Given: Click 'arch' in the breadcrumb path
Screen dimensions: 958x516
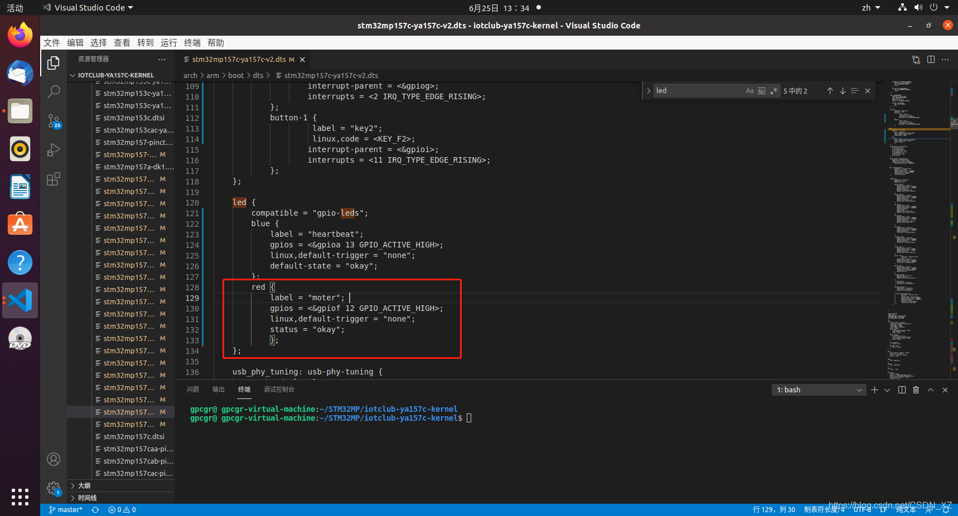Looking at the screenshot, I should click(x=190, y=76).
